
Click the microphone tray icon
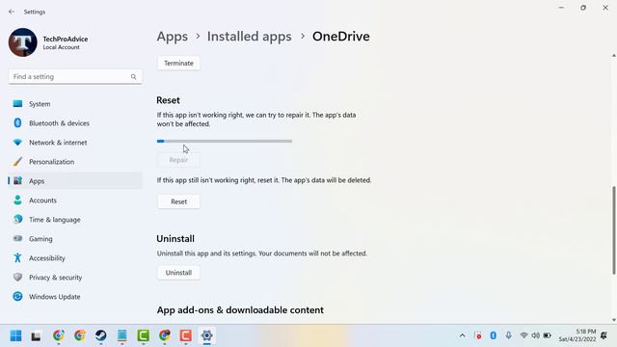coord(508,335)
